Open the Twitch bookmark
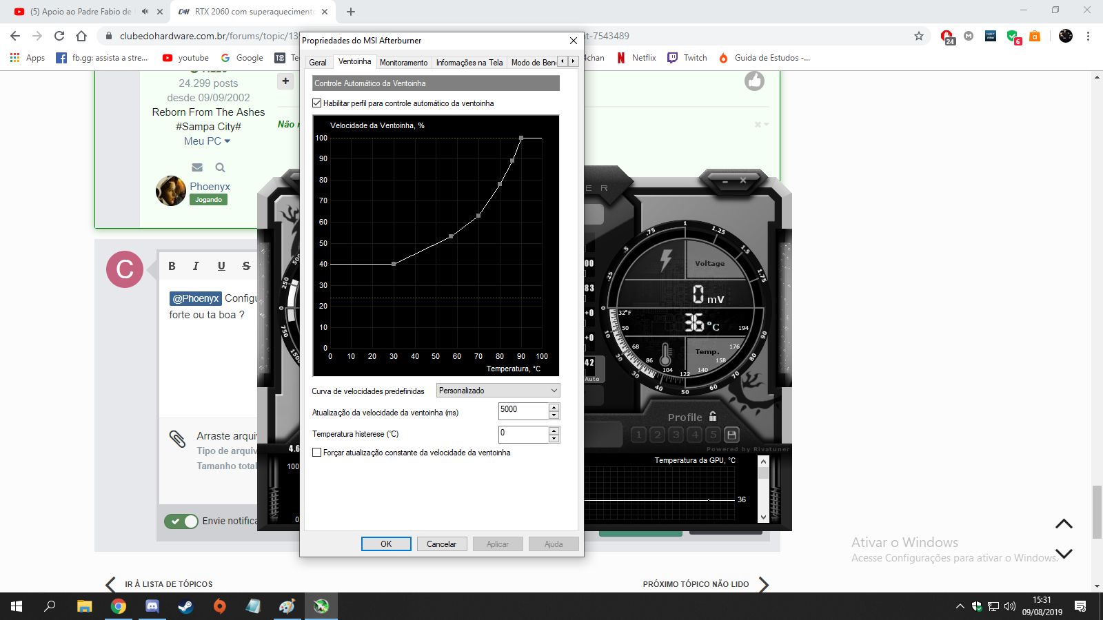Screen dimensions: 1103x620 (x=687, y=58)
